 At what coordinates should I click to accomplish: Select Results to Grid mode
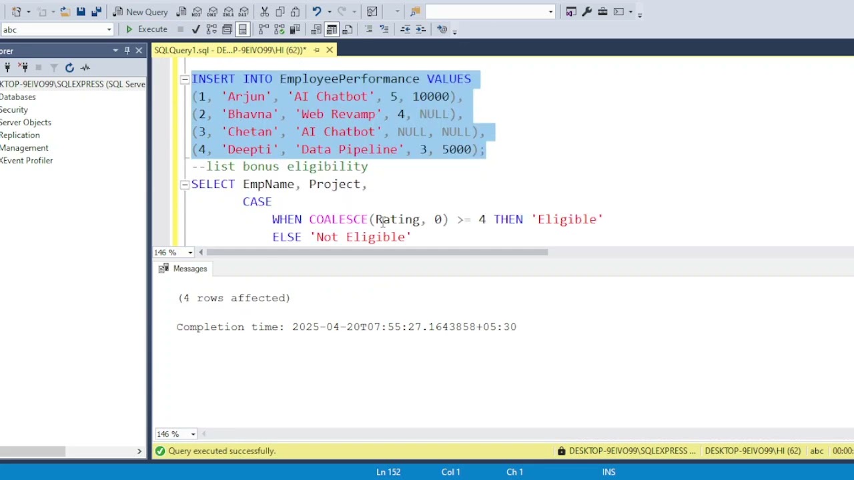click(332, 29)
